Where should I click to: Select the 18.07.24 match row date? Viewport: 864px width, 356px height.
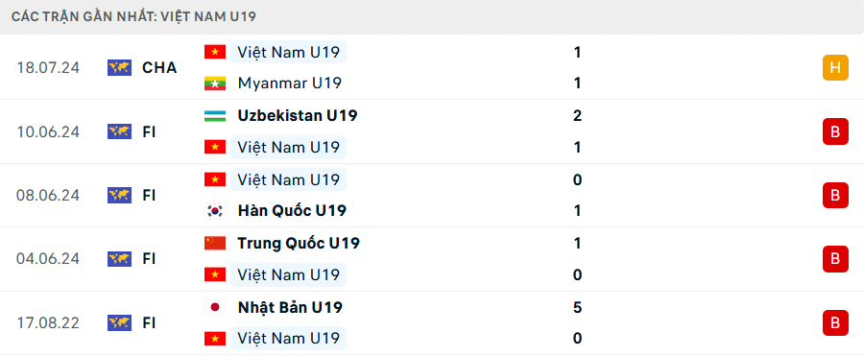point(49,68)
